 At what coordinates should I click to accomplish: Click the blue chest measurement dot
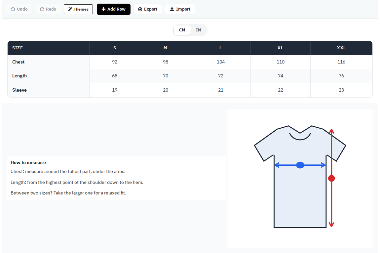tap(300, 165)
